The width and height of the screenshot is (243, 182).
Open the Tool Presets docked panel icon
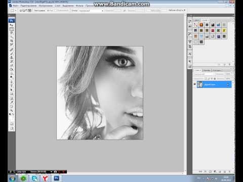tap(190, 34)
